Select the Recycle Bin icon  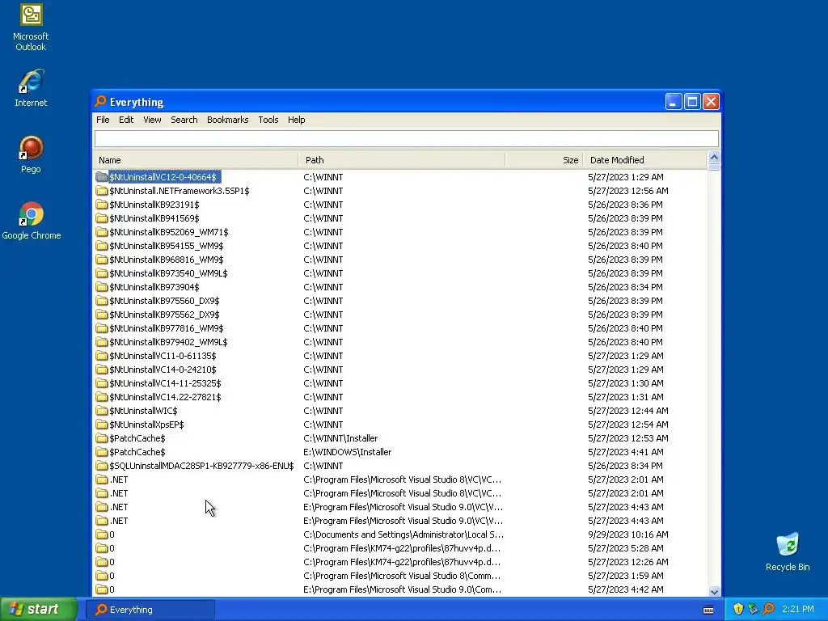tap(788, 552)
